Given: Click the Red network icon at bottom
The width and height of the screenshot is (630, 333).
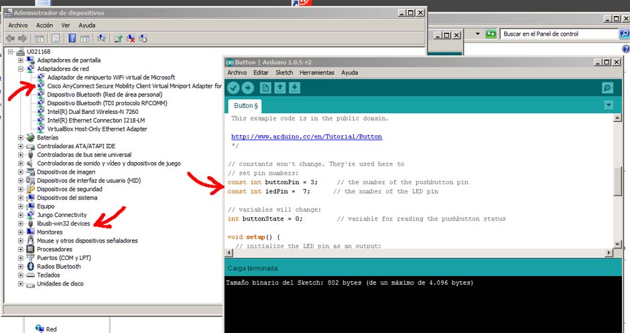Looking at the screenshot, I should 40,328.
